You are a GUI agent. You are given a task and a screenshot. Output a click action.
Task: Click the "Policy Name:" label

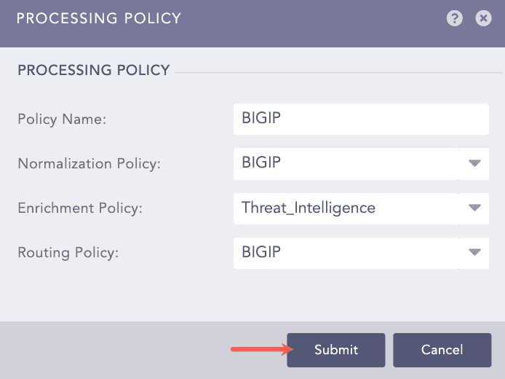pyautogui.click(x=62, y=120)
